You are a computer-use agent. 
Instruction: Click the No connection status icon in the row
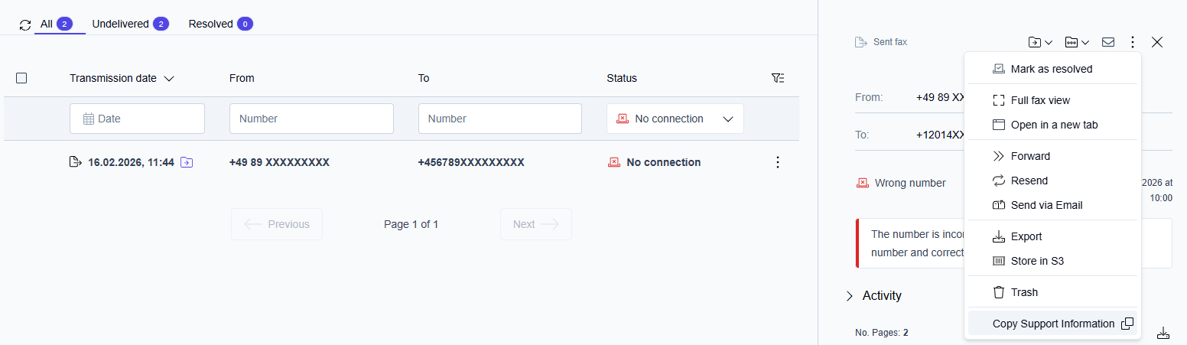coord(613,162)
